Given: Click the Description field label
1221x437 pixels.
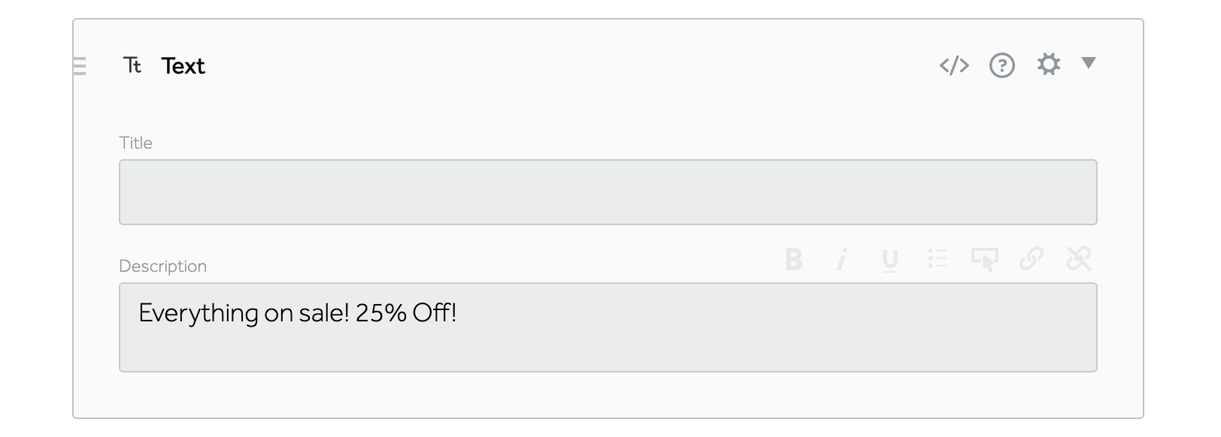Looking at the screenshot, I should (x=162, y=267).
